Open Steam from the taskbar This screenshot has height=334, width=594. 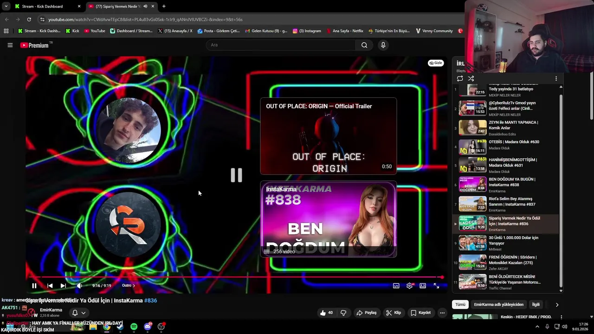point(120,327)
